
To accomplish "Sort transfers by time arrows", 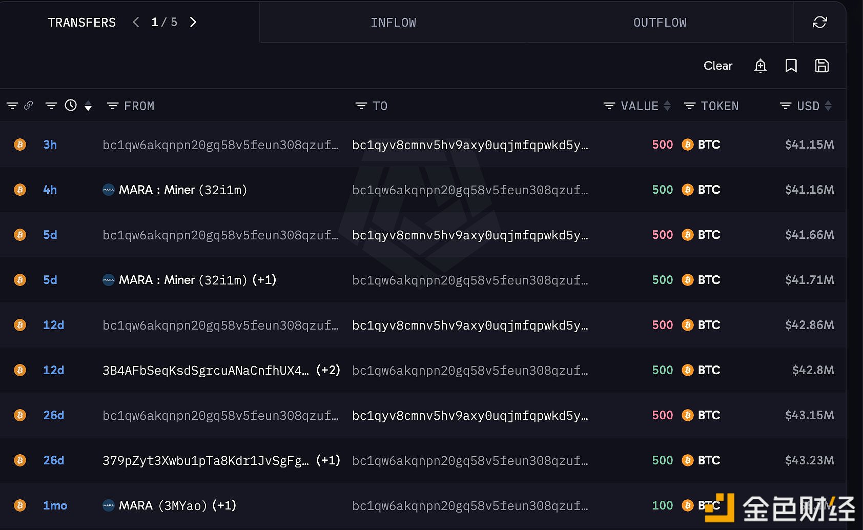I will click(x=88, y=106).
